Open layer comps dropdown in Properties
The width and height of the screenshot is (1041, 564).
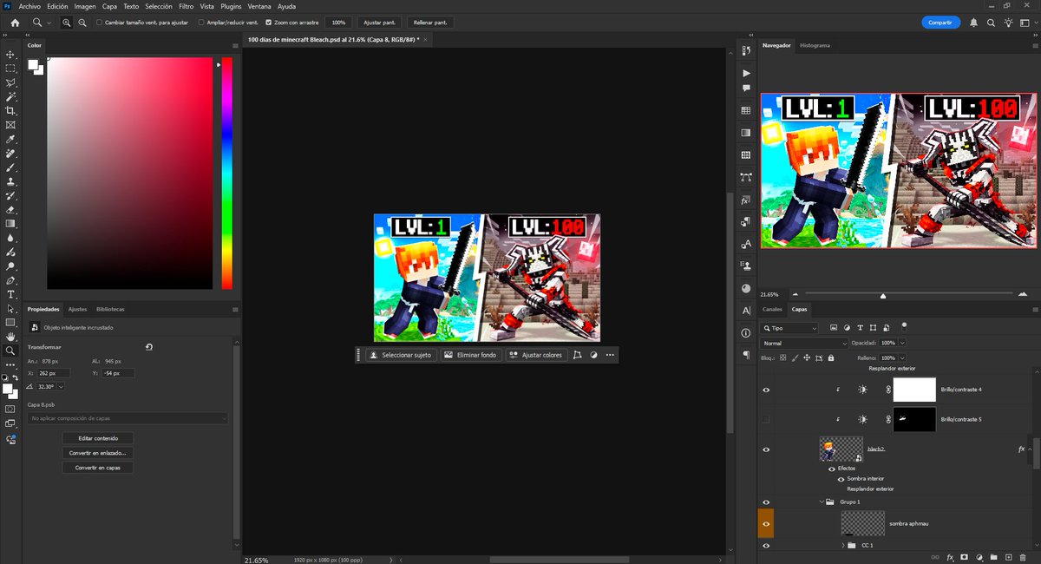128,418
